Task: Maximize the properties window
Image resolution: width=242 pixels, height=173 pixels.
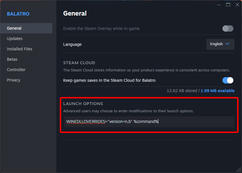Action: pos(228,5)
